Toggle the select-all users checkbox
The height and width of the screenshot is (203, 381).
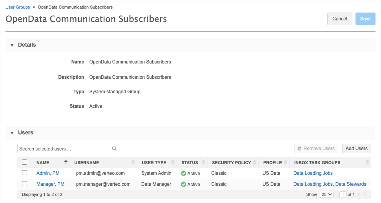tap(25, 162)
